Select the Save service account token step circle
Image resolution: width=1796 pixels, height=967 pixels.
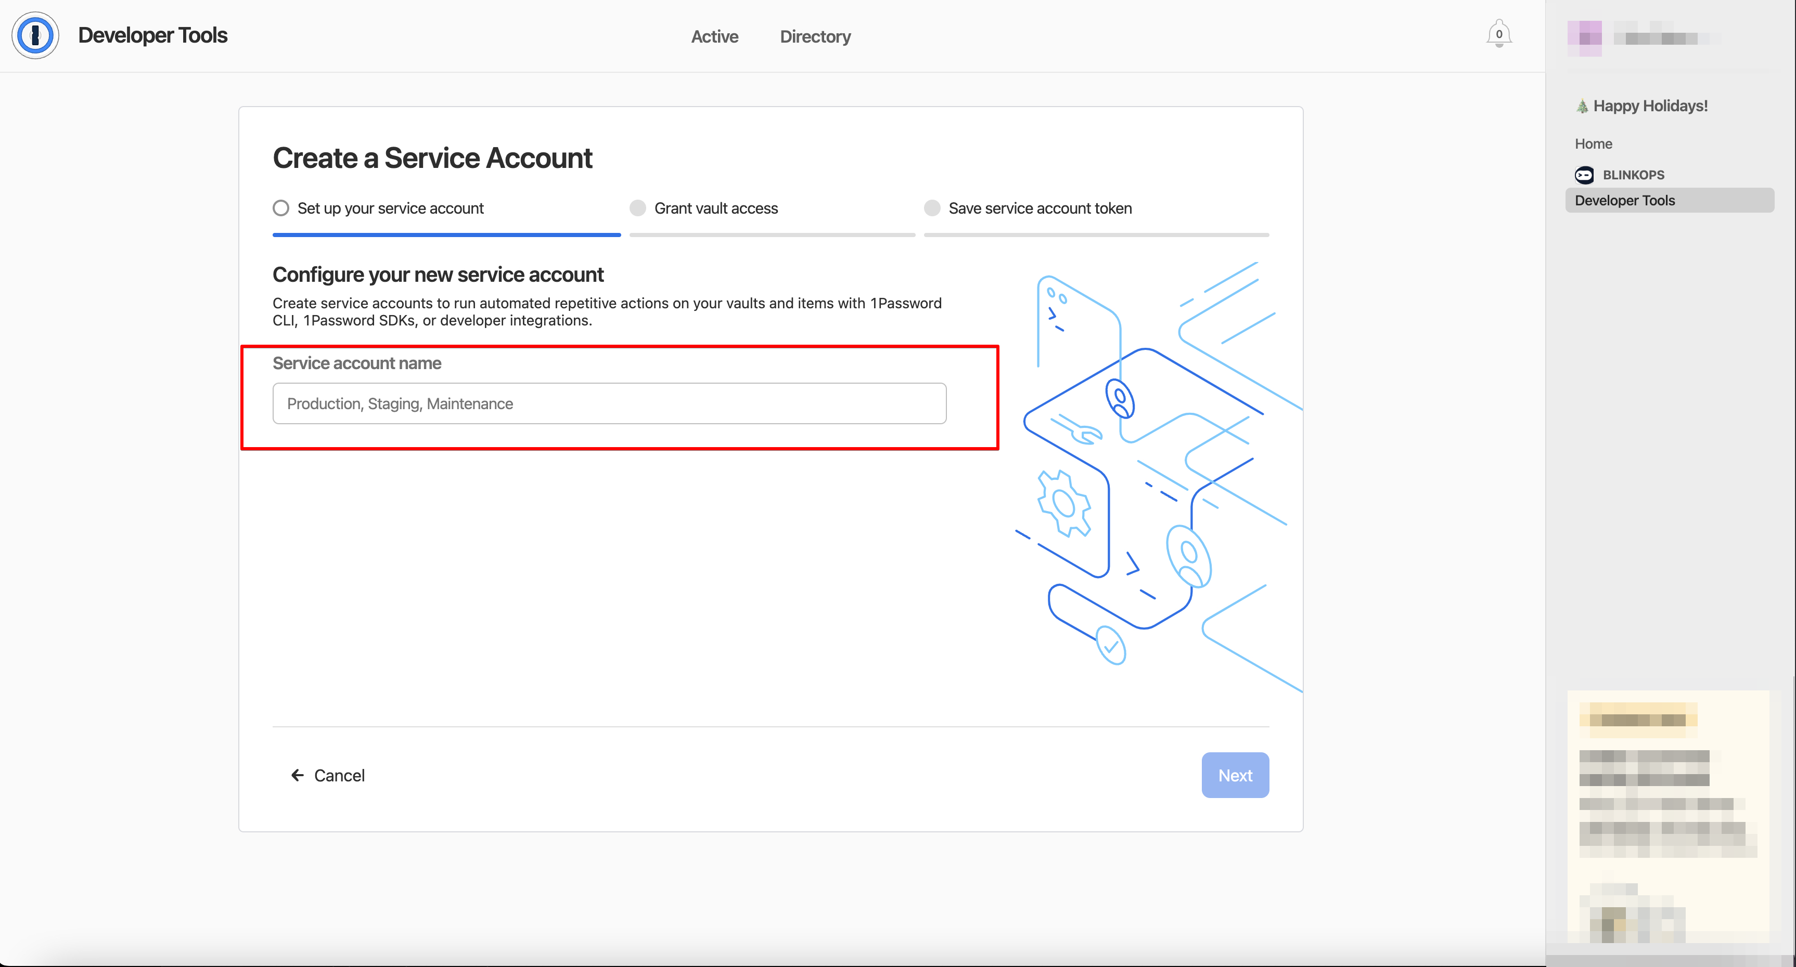click(932, 207)
